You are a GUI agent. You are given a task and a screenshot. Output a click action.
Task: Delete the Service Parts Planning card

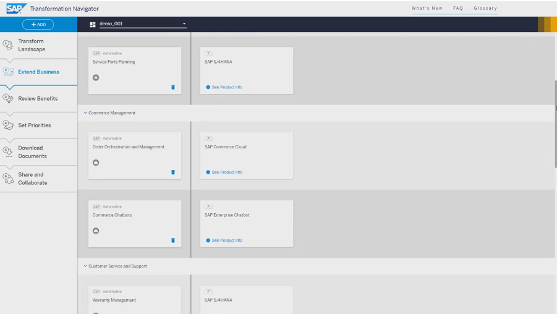(173, 87)
